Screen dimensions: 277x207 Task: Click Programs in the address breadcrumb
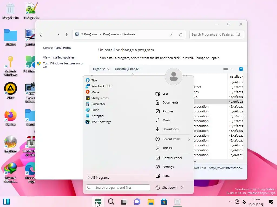[x=91, y=34]
